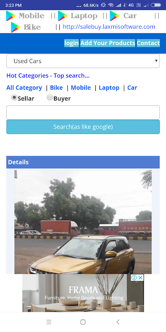Click the Search(as like google) button
The width and height of the screenshot is (166, 332).
pyautogui.click(x=83, y=127)
